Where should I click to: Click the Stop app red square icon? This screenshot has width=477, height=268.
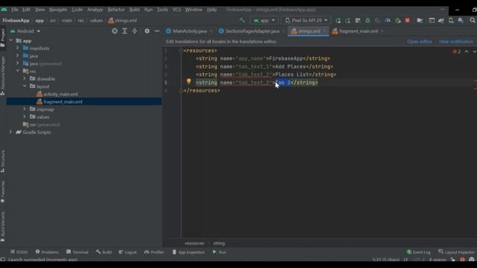pyautogui.click(x=408, y=20)
